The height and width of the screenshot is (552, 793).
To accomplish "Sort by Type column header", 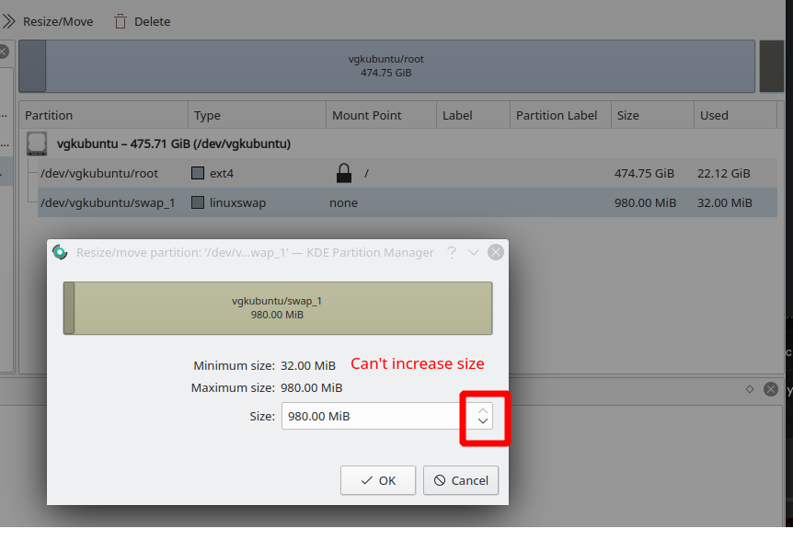I will point(257,115).
